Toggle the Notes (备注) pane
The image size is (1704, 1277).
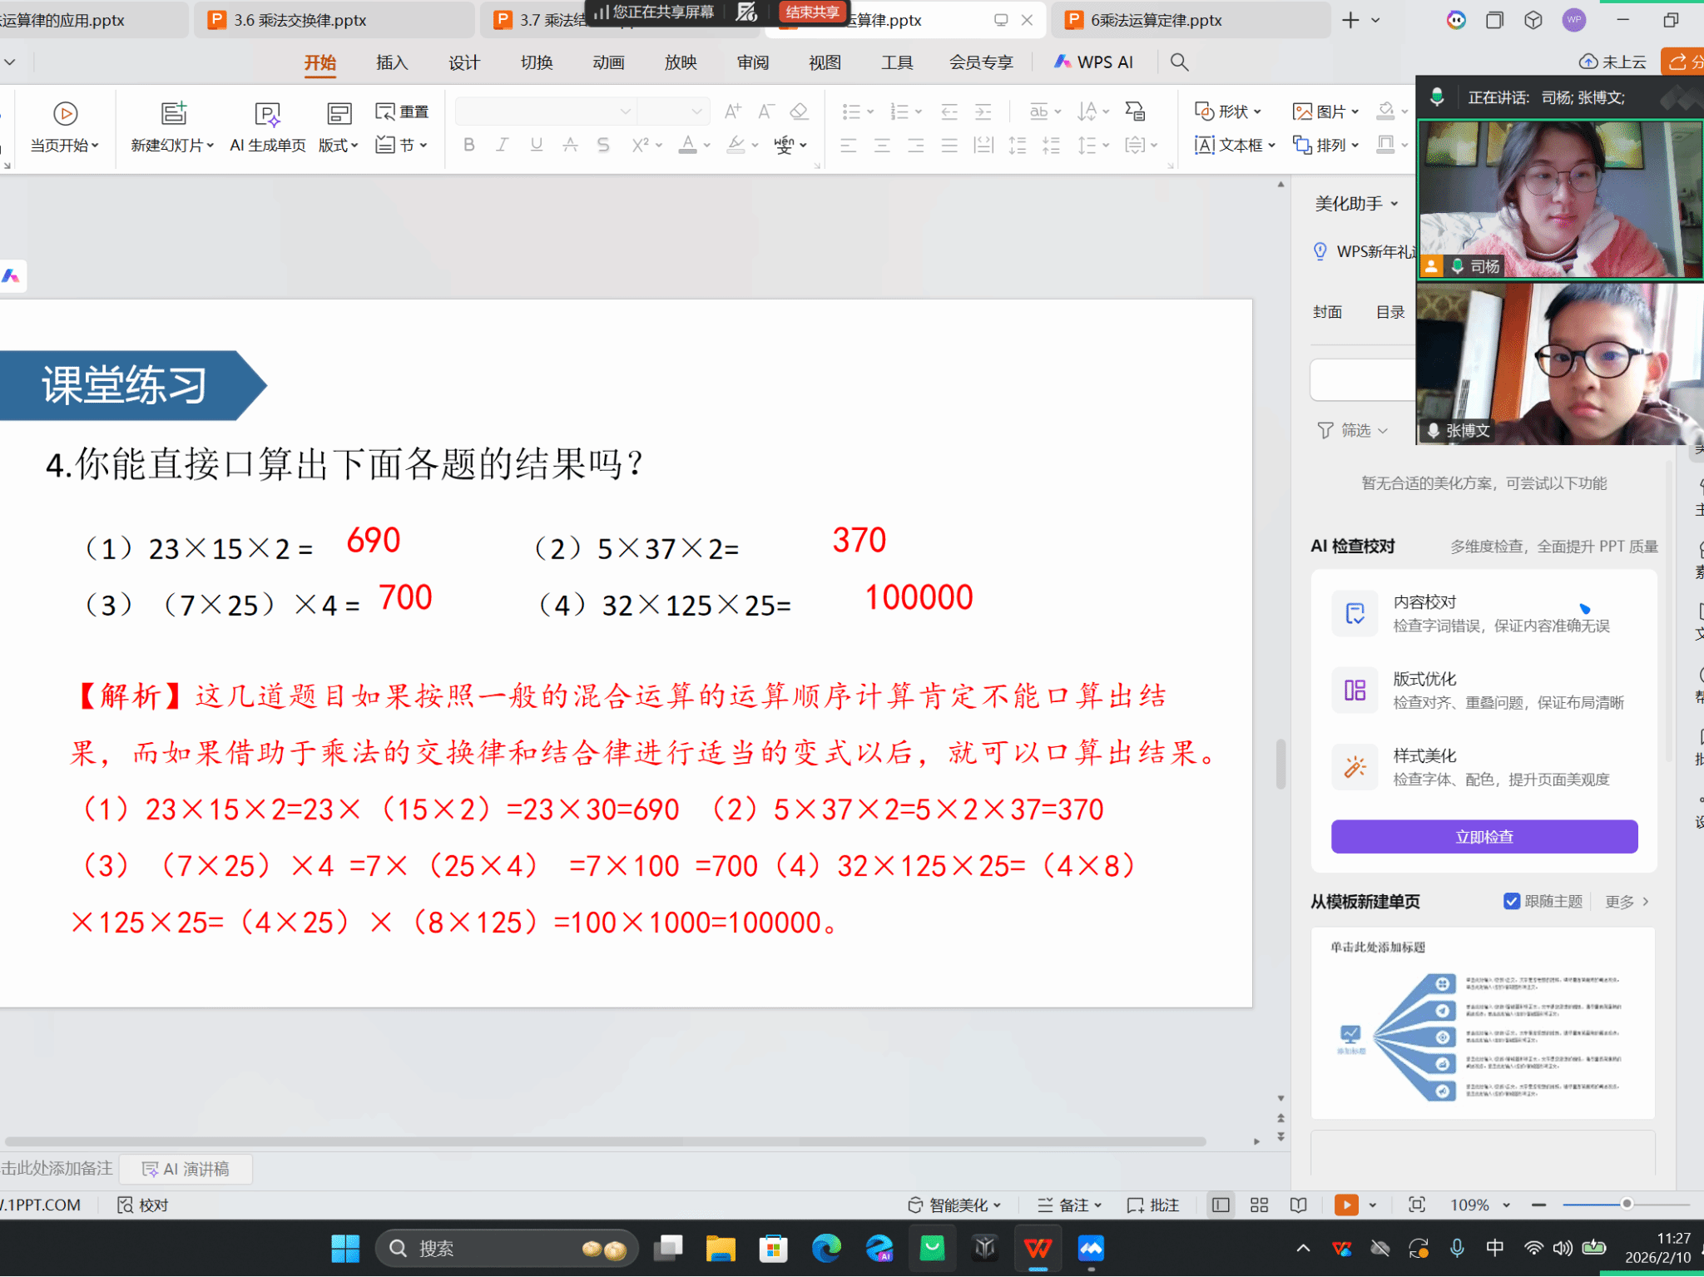click(x=1070, y=1205)
